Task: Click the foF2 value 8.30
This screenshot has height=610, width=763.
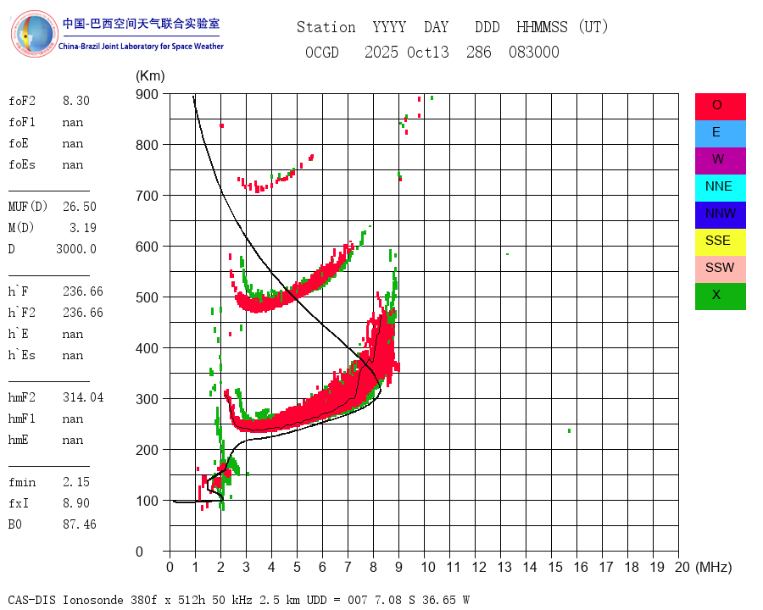Action: click(x=76, y=101)
